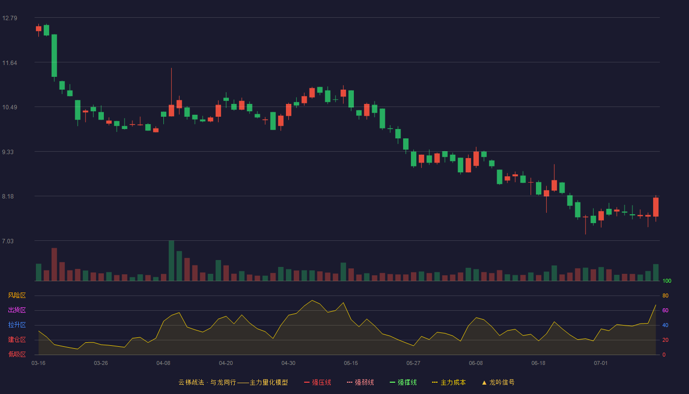Click the 12.79 price axis label
Image resolution: width=689 pixels, height=394 pixels.
[x=9, y=18]
